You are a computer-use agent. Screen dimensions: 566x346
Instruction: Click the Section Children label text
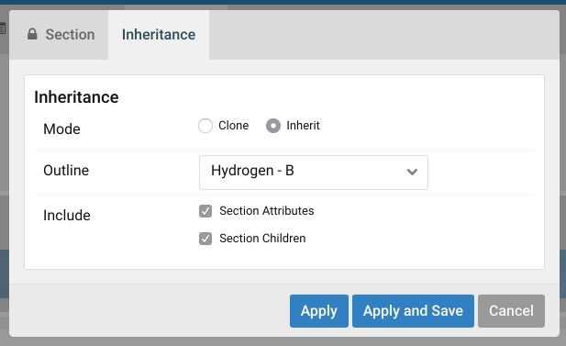point(262,238)
